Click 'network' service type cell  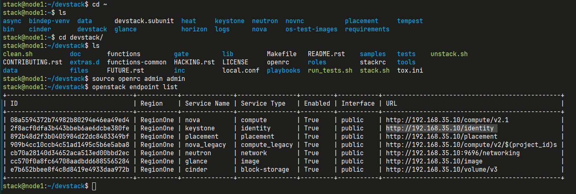(254, 153)
